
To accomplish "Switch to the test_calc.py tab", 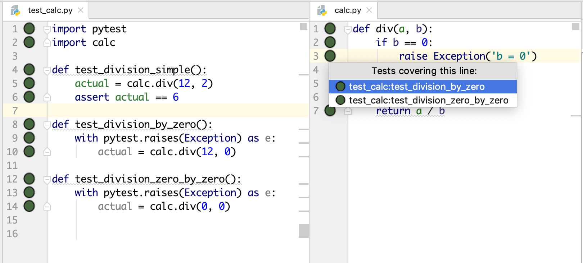I will 50,10.
